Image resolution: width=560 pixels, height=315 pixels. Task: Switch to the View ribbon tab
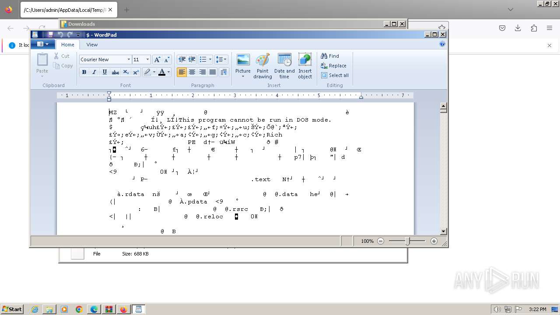pyautogui.click(x=92, y=45)
